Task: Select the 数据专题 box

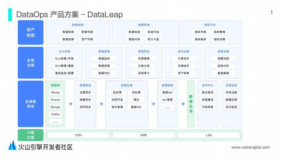Action: [x=87, y=32]
